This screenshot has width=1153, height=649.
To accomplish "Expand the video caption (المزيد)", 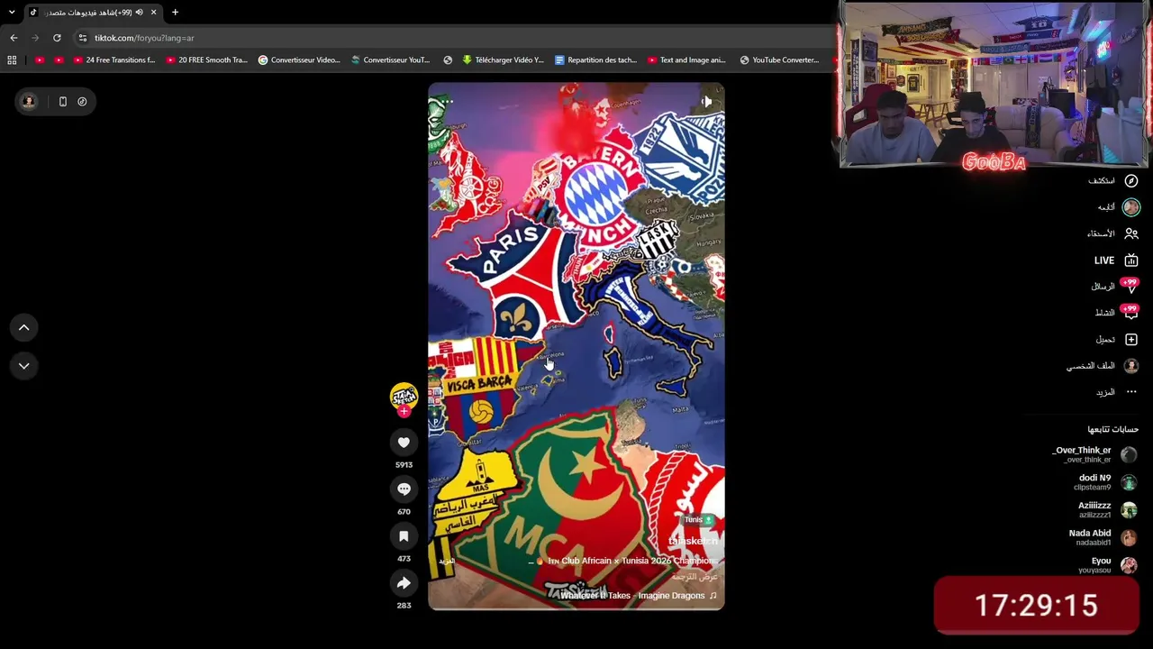I will click(446, 562).
